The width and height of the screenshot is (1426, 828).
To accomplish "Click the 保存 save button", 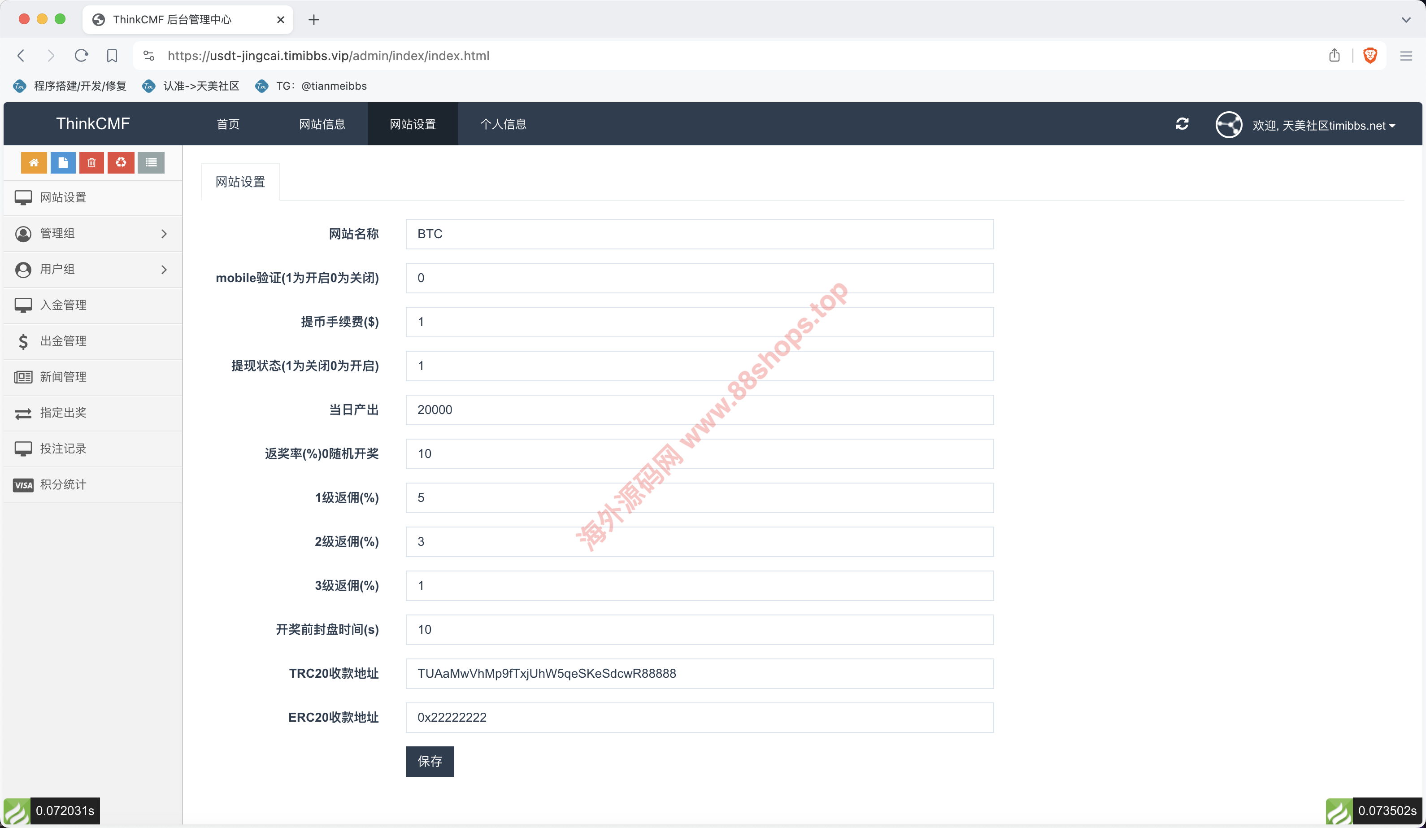I will click(430, 761).
